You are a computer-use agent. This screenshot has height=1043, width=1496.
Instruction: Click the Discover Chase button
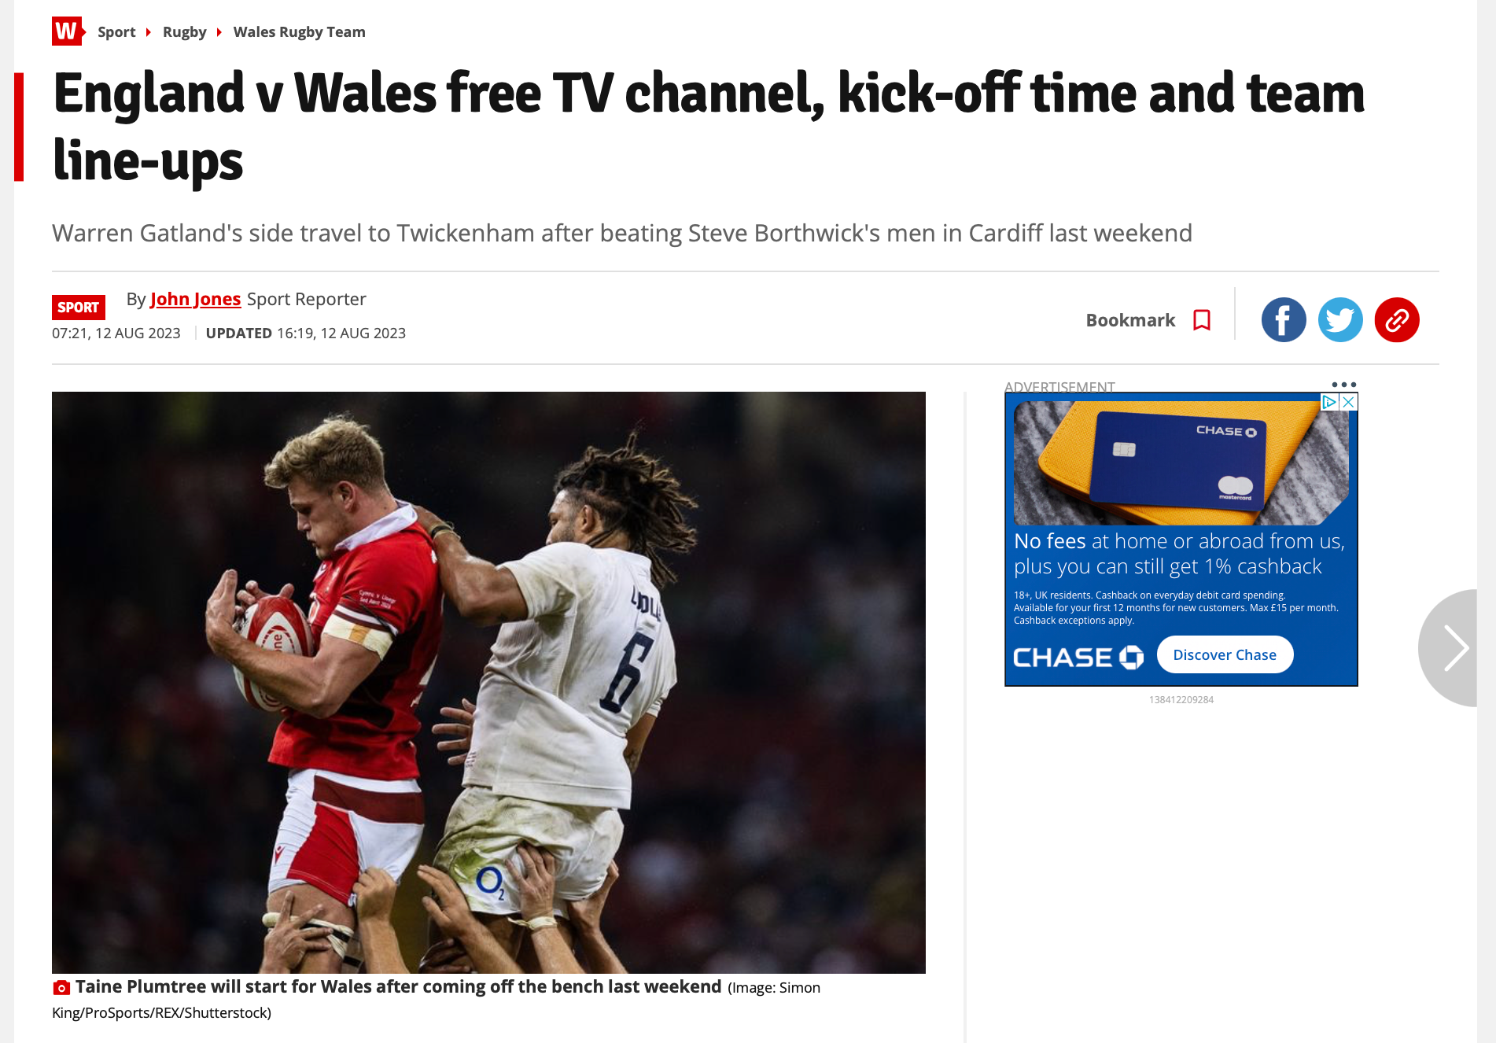click(1225, 654)
